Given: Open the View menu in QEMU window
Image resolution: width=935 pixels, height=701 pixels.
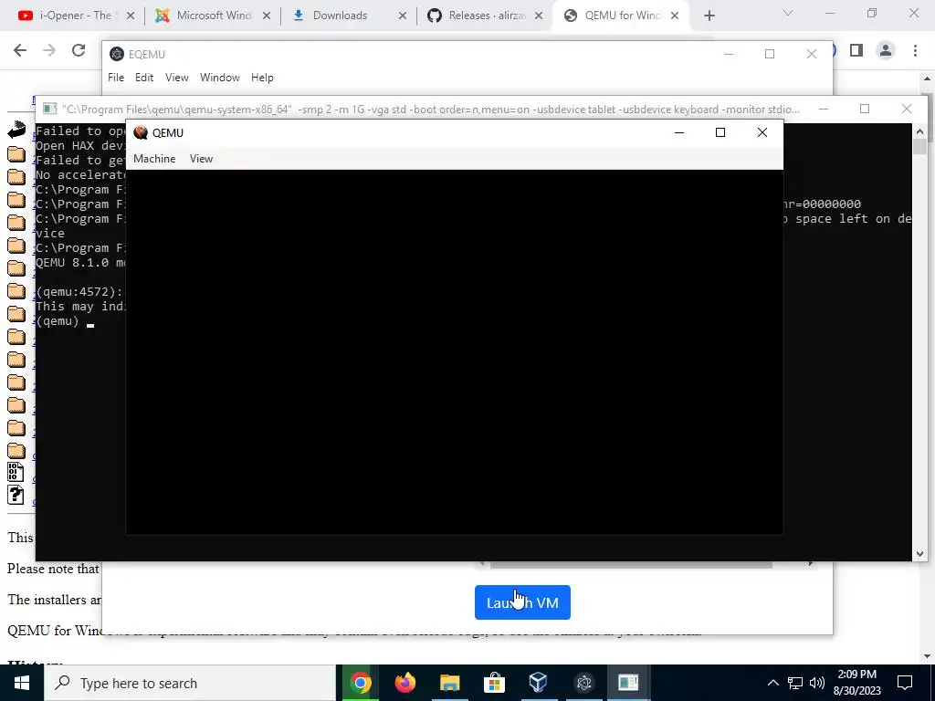Looking at the screenshot, I should [x=201, y=159].
